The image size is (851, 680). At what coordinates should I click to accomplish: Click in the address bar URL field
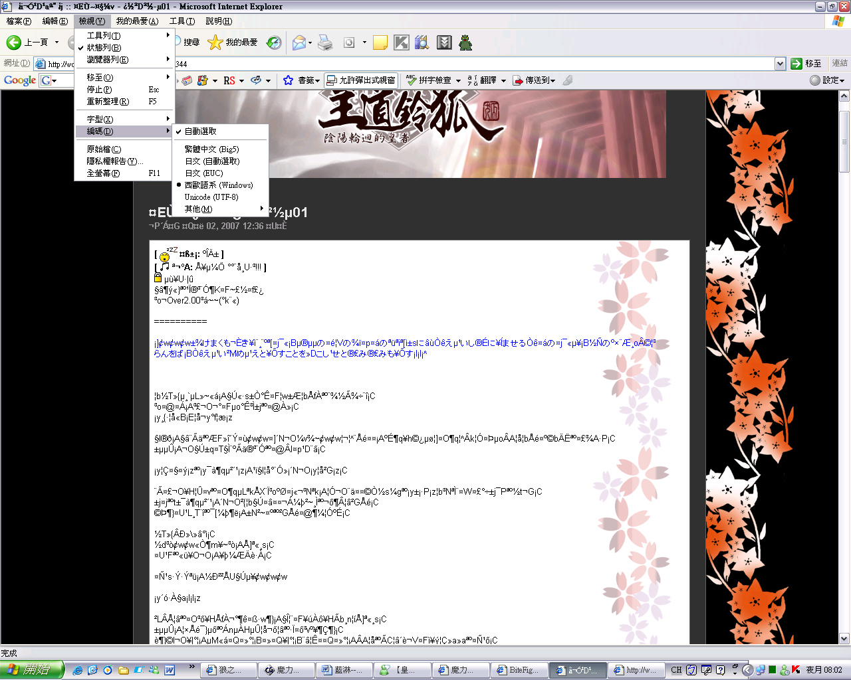click(404, 64)
